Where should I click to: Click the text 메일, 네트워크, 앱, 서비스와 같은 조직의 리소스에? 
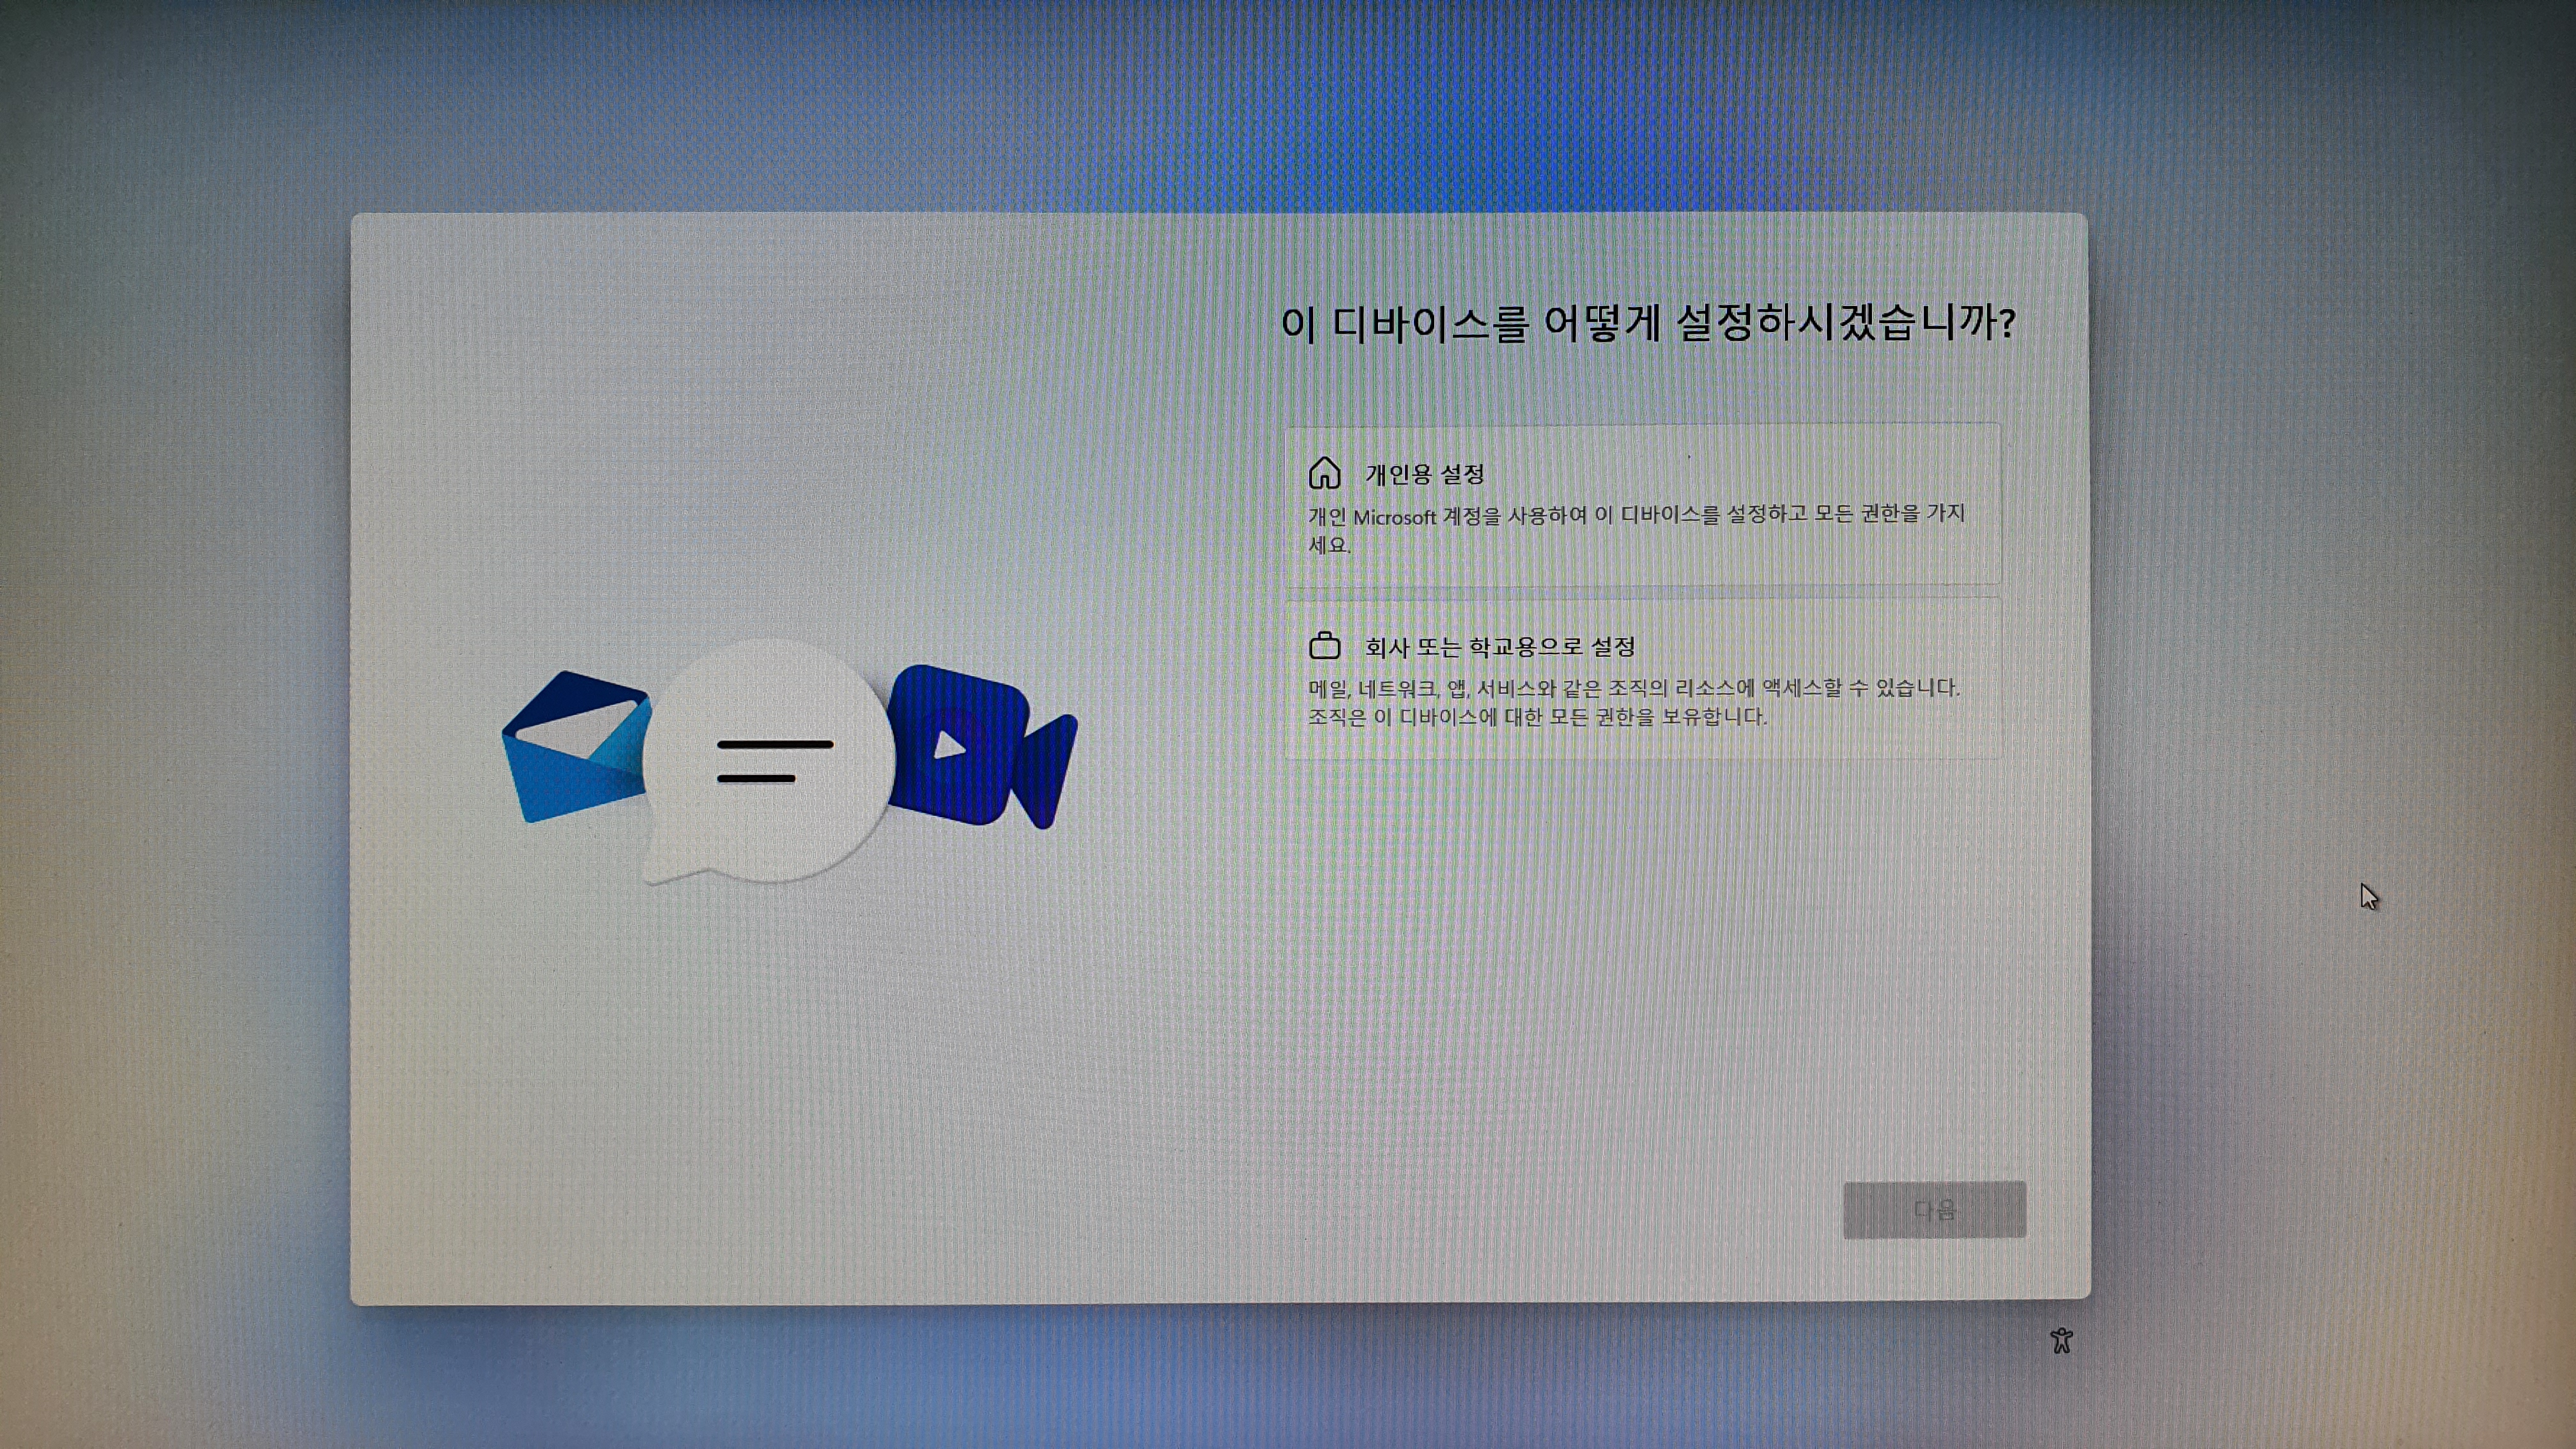(x=1531, y=688)
